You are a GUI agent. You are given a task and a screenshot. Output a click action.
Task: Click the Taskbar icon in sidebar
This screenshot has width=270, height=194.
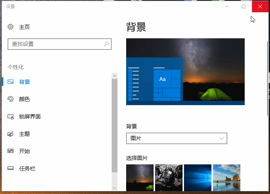10,169
